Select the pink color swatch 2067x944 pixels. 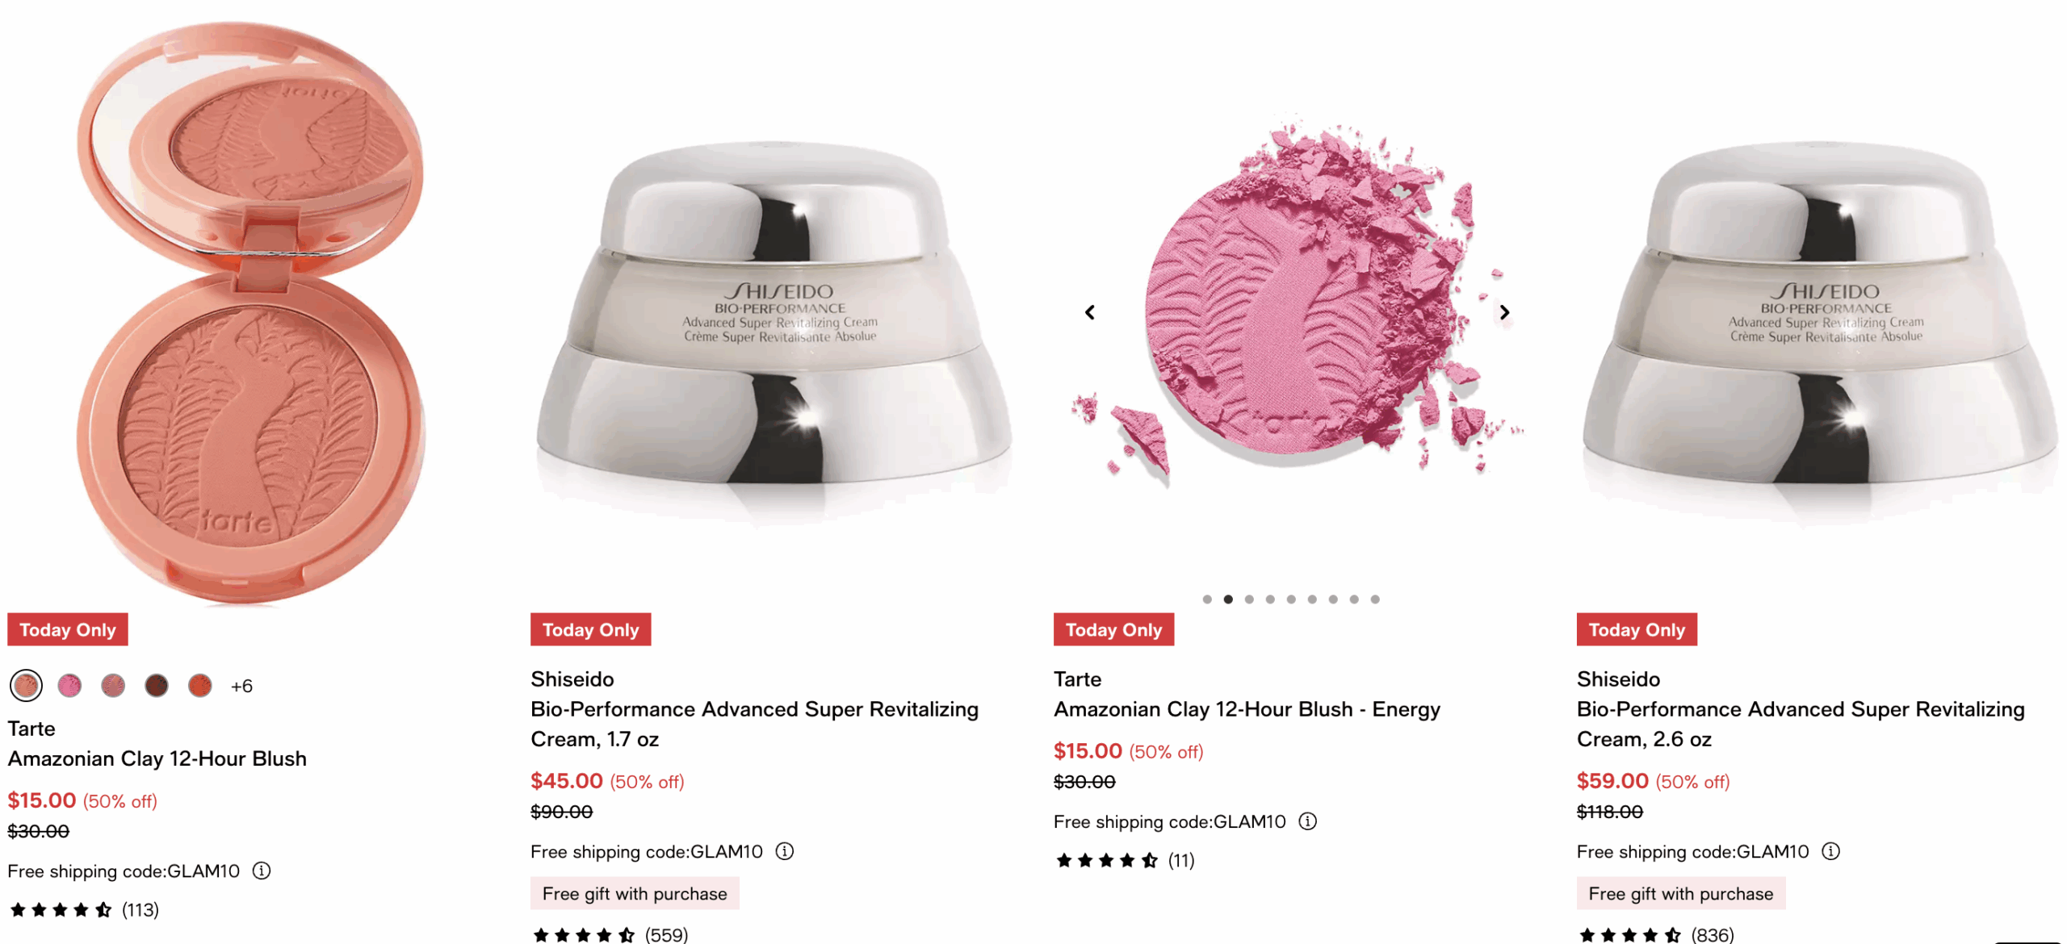point(69,686)
